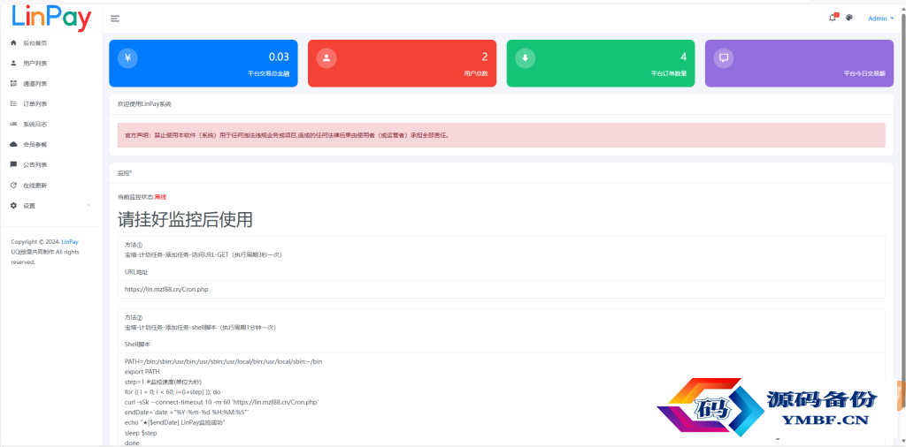Image resolution: width=906 pixels, height=447 pixels.
Task: Open 系统日志 via the LOG icon
Action: point(14,124)
